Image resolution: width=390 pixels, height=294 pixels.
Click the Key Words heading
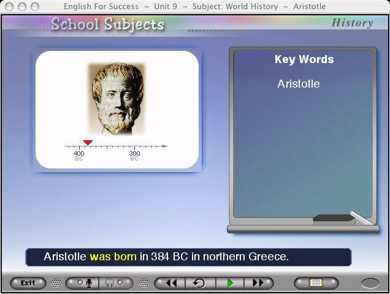304,59
